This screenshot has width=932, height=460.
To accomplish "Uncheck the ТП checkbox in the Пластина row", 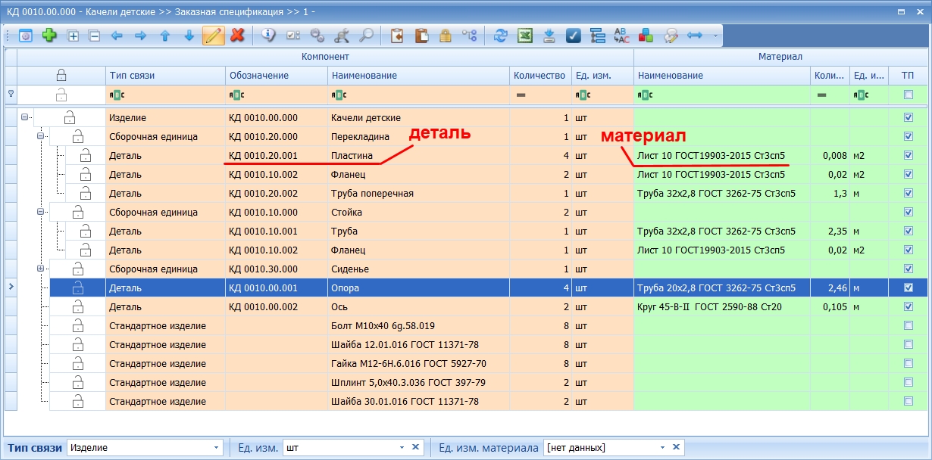I will (x=909, y=155).
